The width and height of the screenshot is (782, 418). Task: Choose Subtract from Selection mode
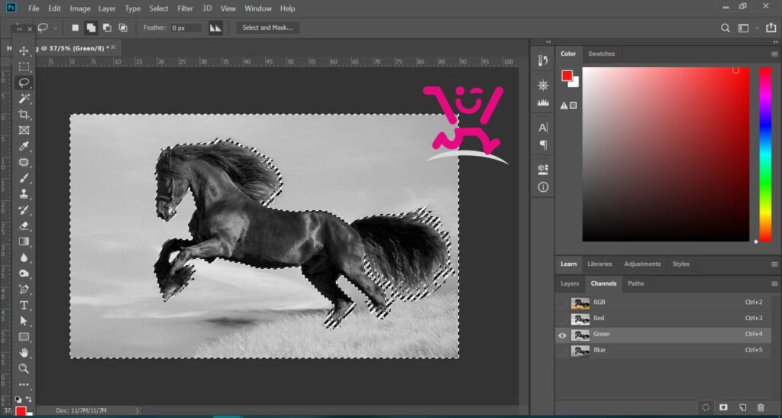click(x=107, y=28)
